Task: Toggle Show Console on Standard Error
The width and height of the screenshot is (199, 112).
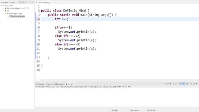Action: click(184, 84)
